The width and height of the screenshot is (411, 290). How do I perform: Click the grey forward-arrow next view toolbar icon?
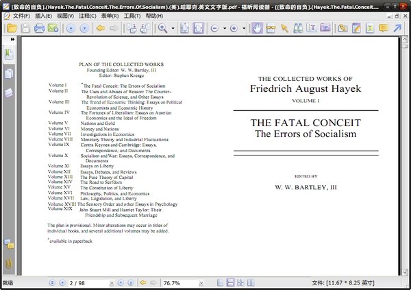(x=114, y=28)
